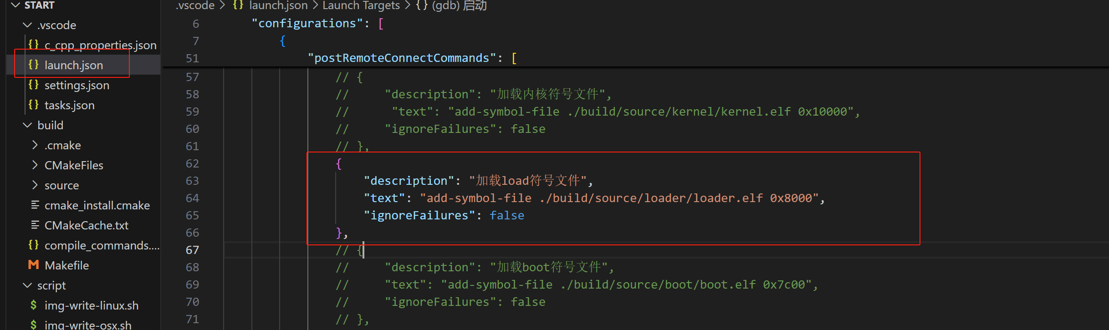Collapse the .vscode folder
Image resolution: width=1109 pixels, height=330 pixels.
pyautogui.click(x=27, y=25)
